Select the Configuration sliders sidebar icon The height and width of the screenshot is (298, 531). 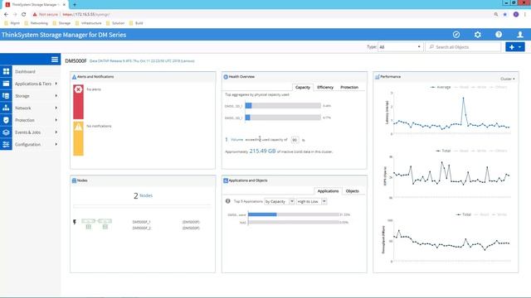pyautogui.click(x=6, y=145)
